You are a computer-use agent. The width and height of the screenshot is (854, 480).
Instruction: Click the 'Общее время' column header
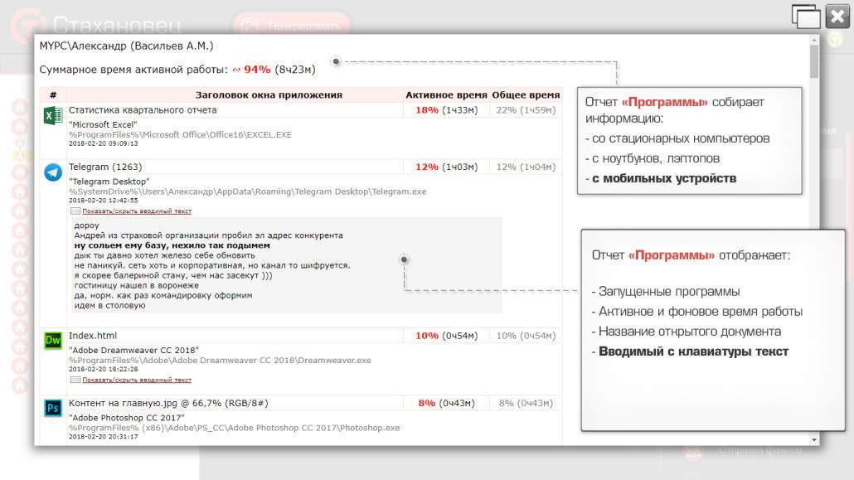click(x=526, y=95)
